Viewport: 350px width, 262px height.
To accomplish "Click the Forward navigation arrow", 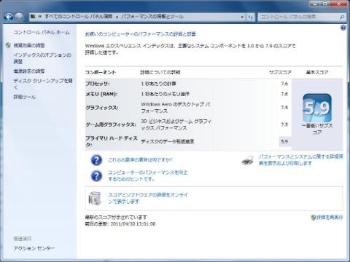I will click(20, 17).
